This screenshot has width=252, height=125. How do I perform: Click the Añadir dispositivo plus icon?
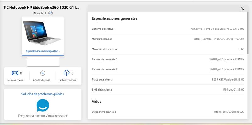click(x=43, y=73)
